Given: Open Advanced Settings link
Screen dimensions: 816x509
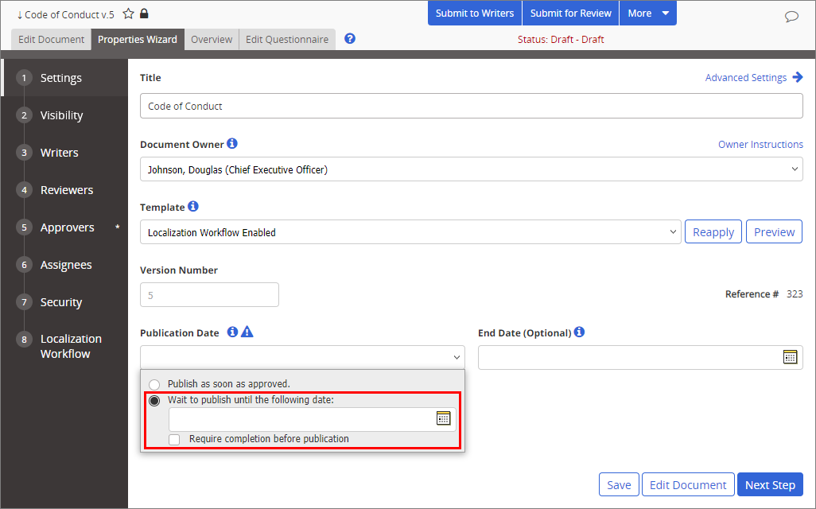Looking at the screenshot, I should [x=746, y=78].
